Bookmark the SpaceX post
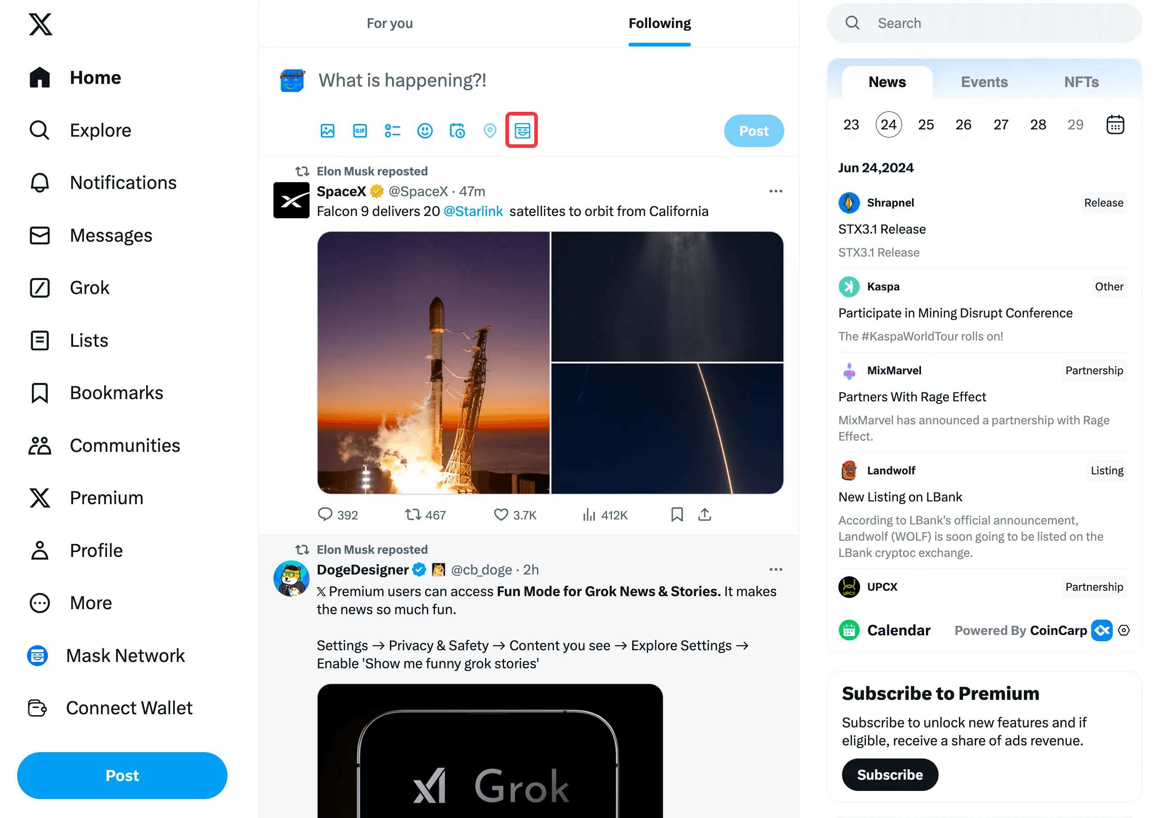Image resolution: width=1157 pixels, height=818 pixels. 677,514
